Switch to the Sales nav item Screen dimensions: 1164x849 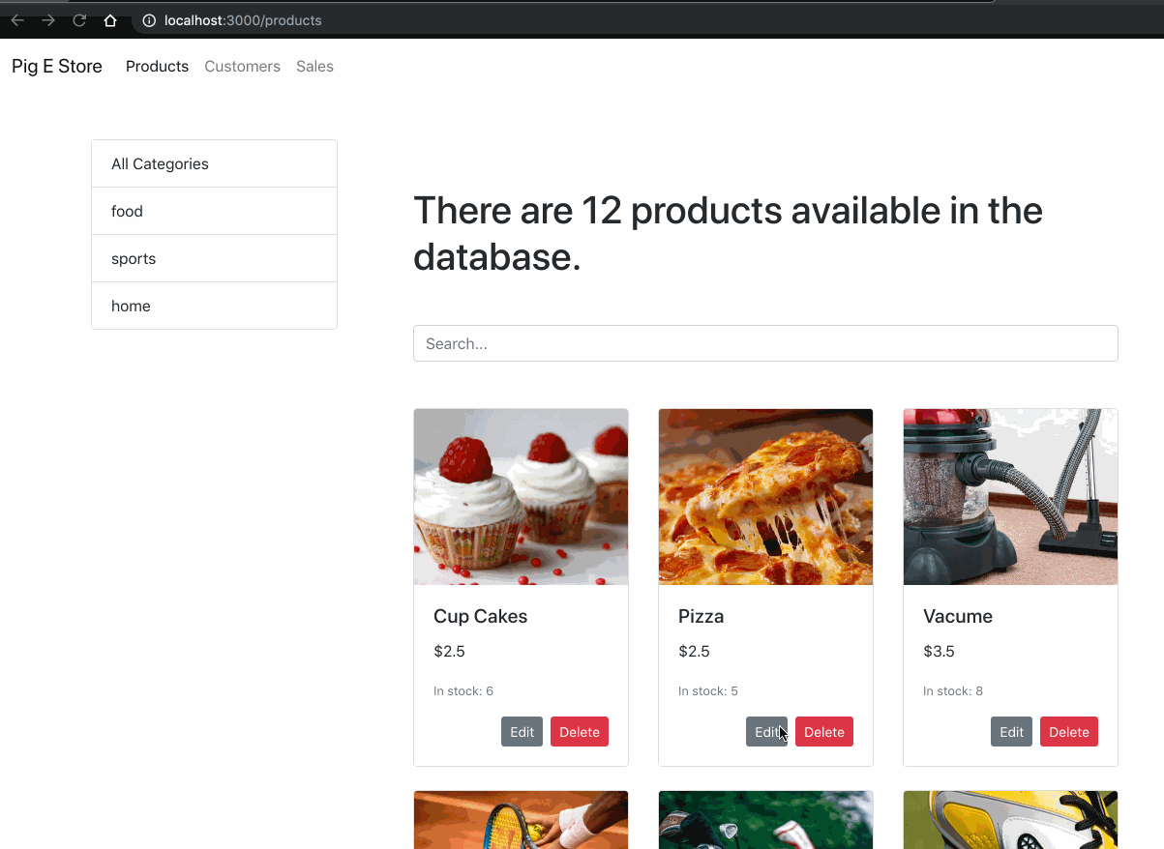coord(314,67)
